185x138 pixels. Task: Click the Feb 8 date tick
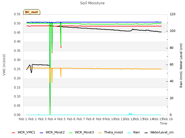click(x=90, y=119)
